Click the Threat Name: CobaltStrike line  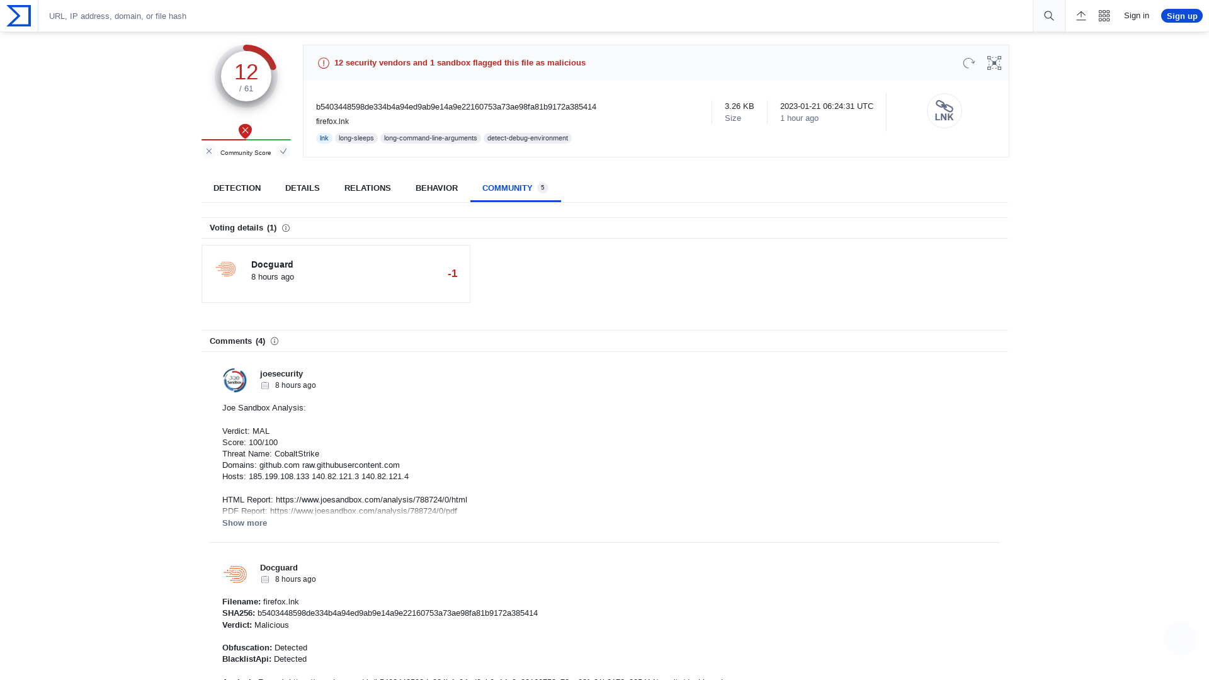[271, 454]
